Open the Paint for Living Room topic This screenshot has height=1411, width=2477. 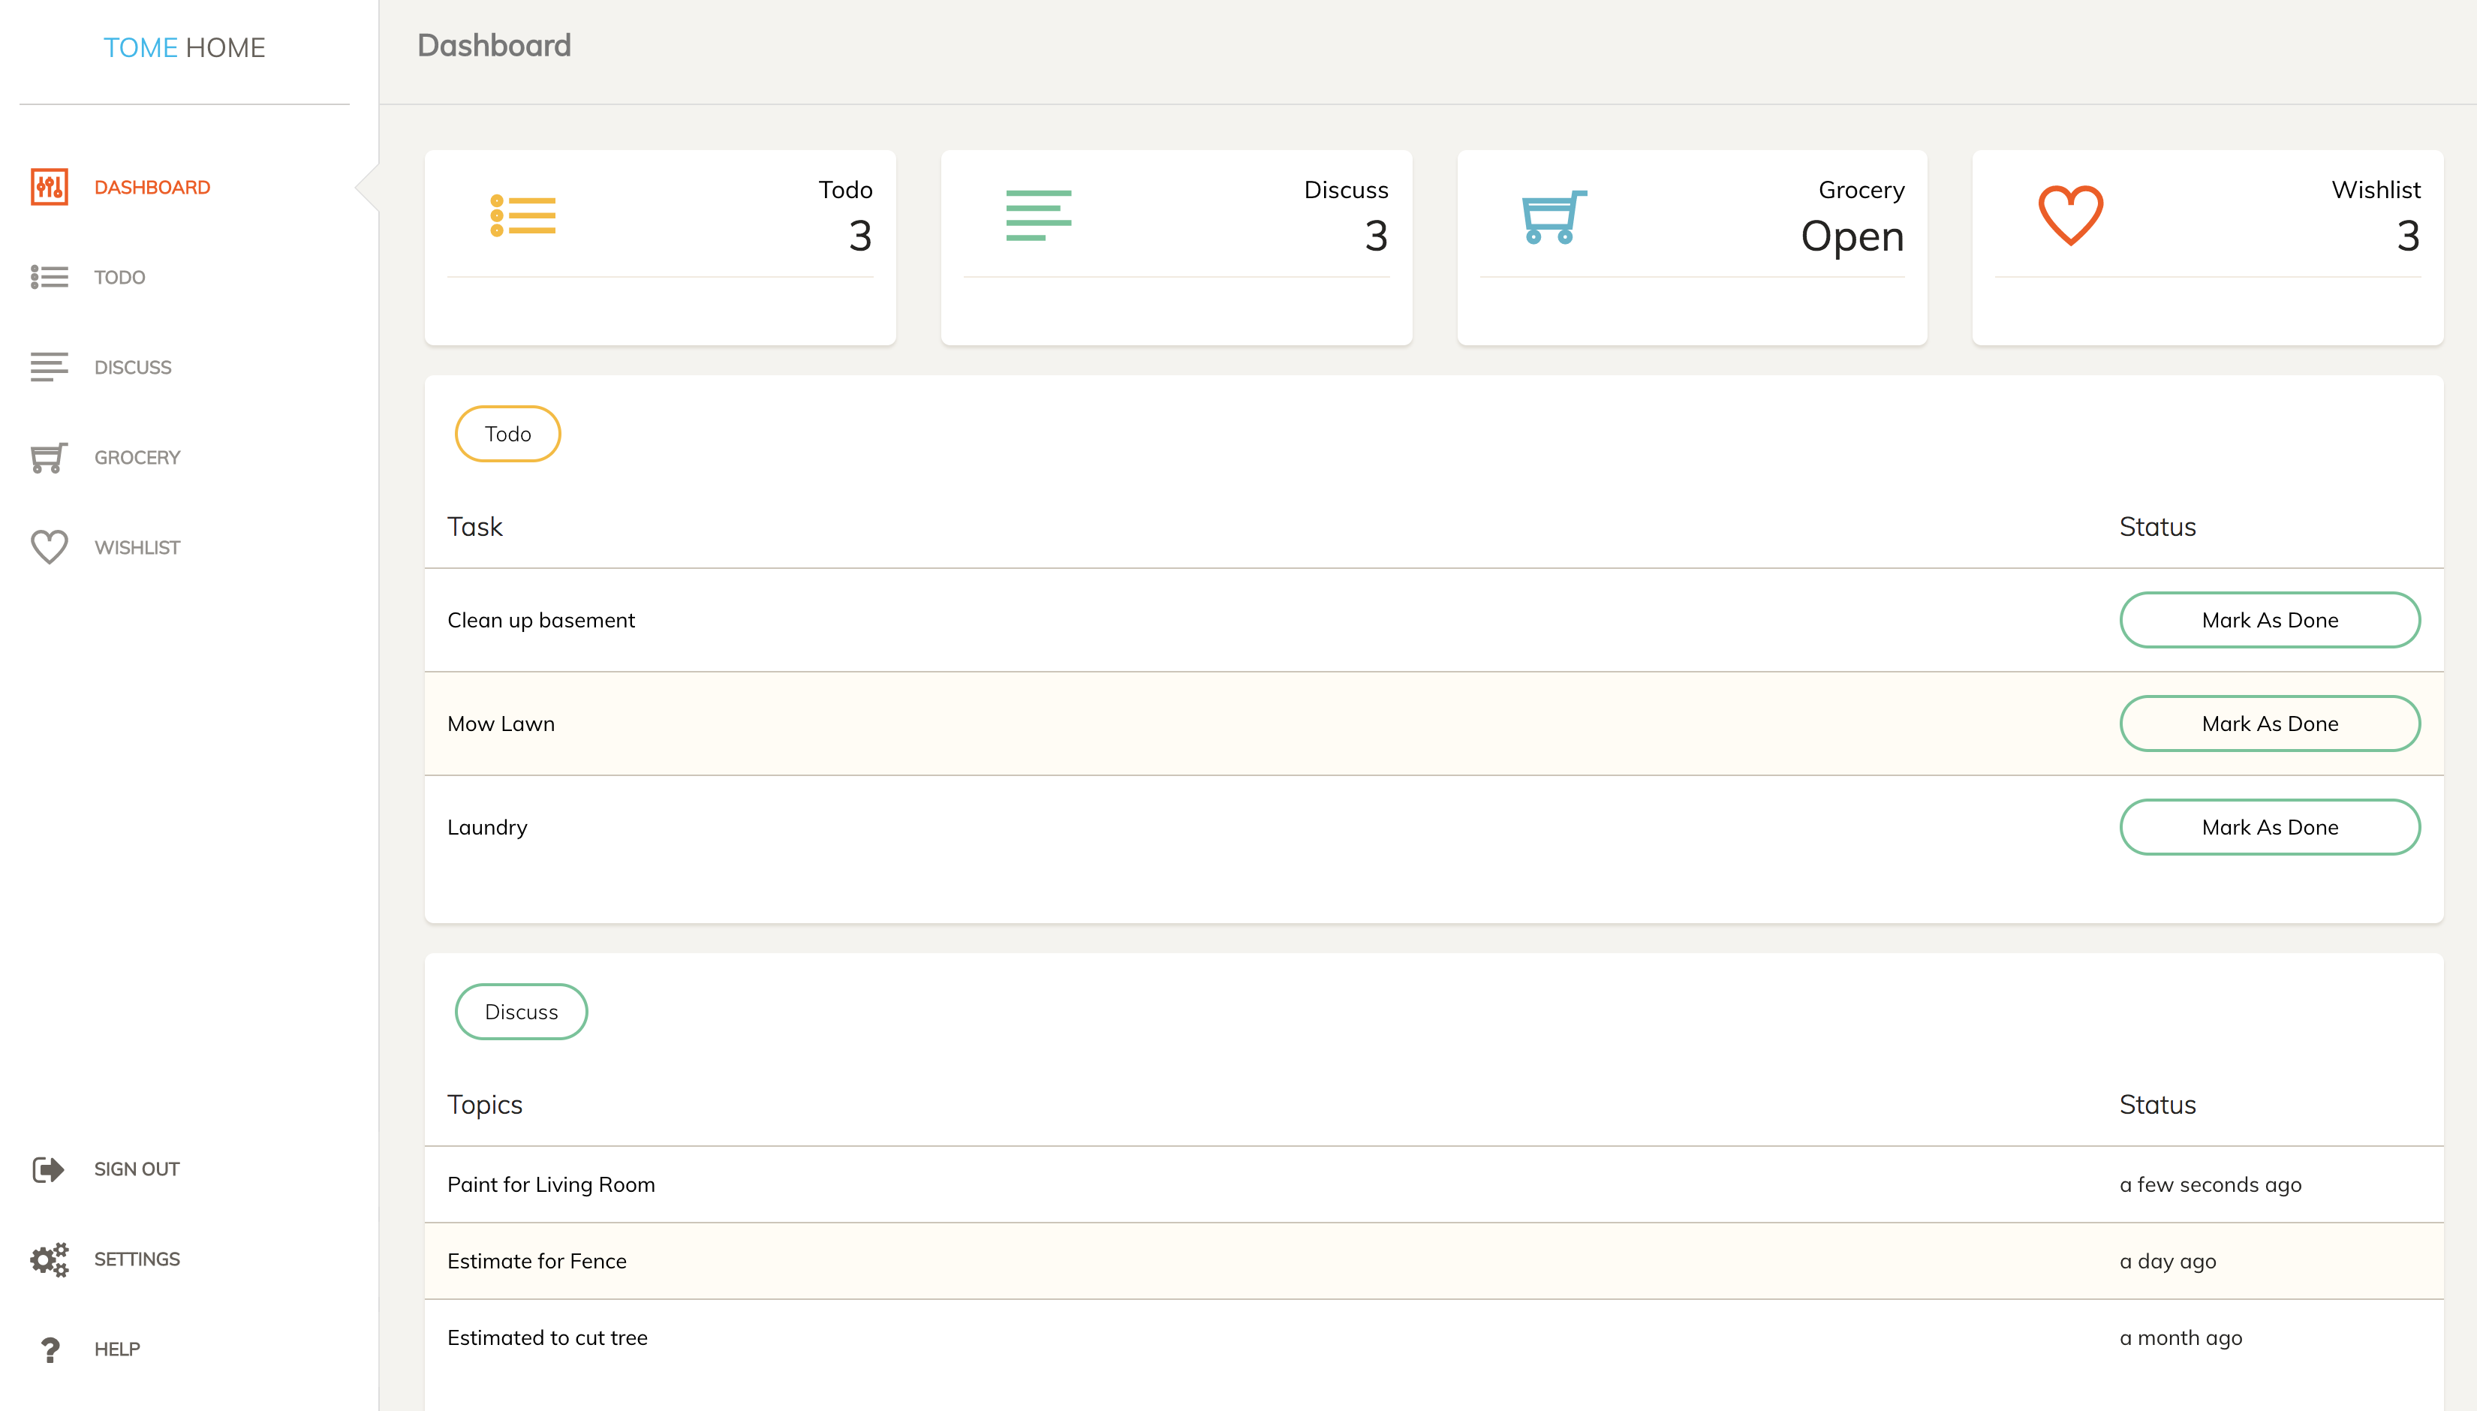pos(550,1184)
